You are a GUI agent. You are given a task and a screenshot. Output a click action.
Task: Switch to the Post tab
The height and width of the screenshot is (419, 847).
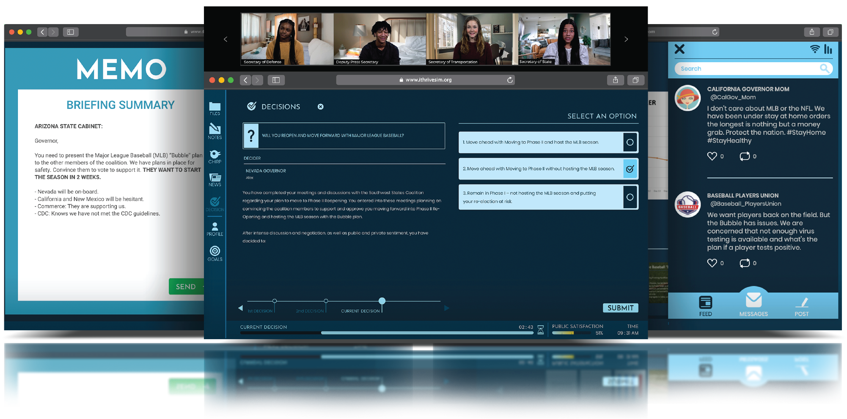pos(801,307)
